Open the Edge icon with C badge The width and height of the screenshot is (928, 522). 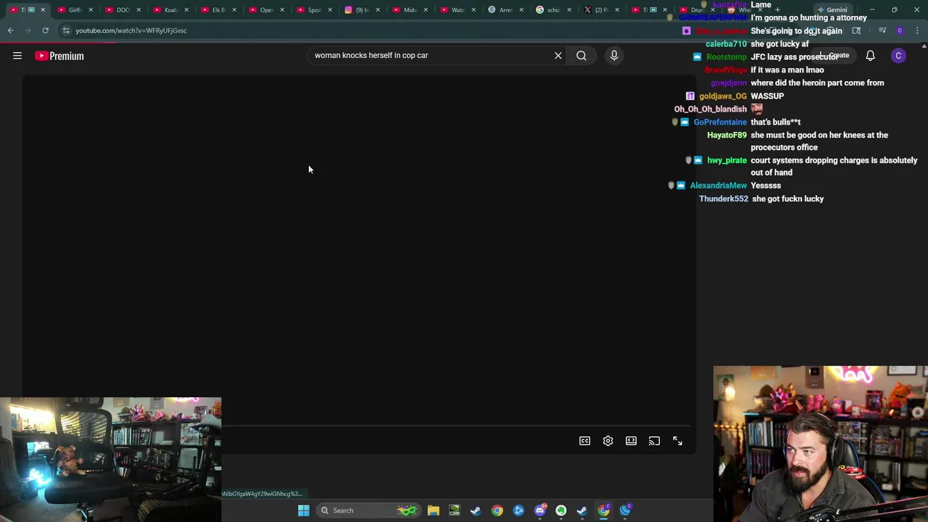tap(626, 510)
